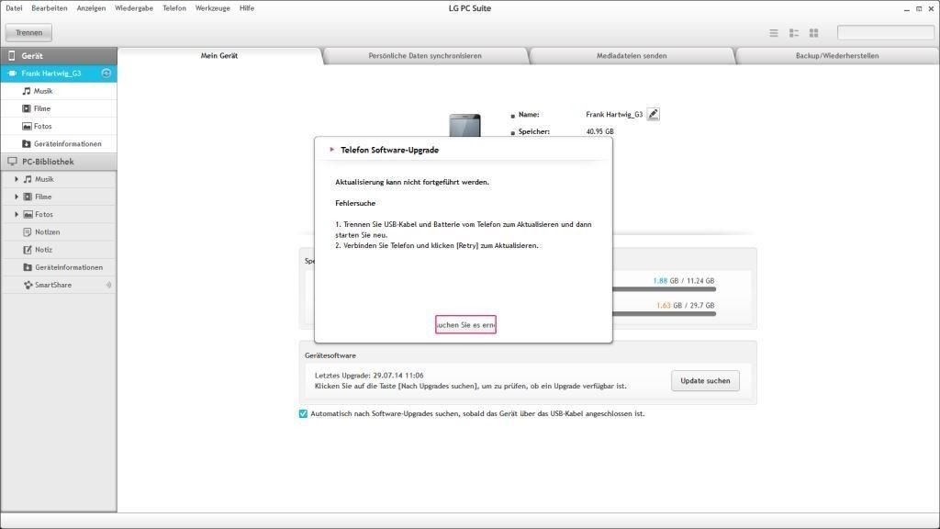This screenshot has height=529, width=940.
Task: Click the Gerät section header phone icon
Action: point(11,56)
